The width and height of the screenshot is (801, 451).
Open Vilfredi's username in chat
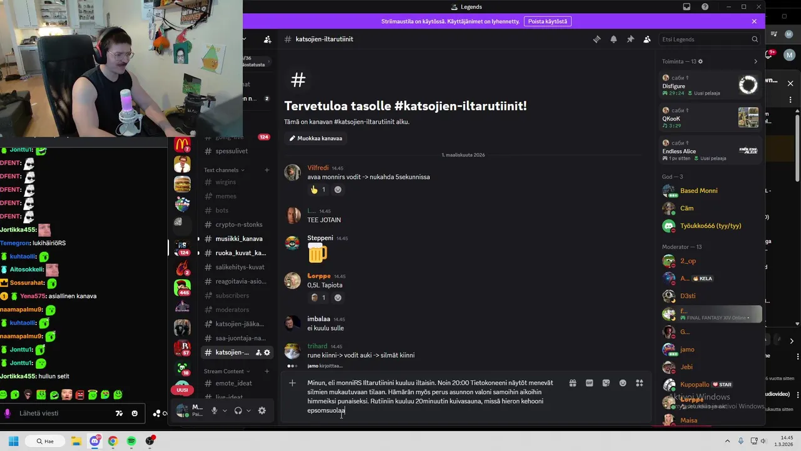tap(318, 168)
